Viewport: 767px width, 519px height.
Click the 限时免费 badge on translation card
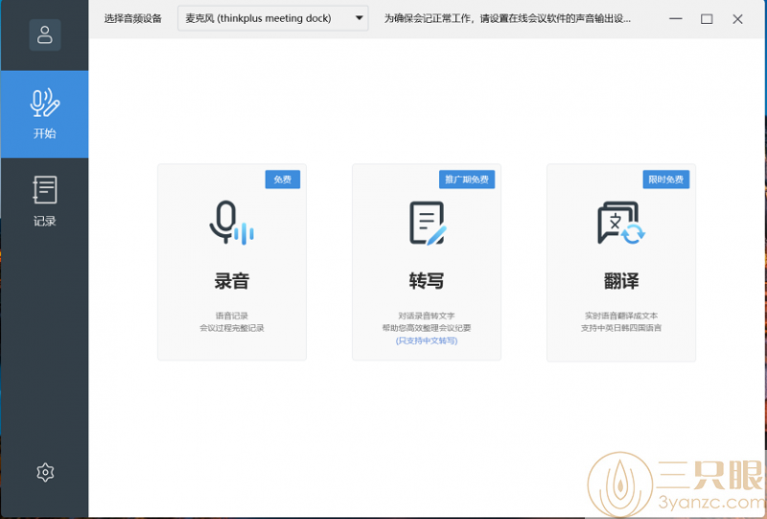(665, 179)
